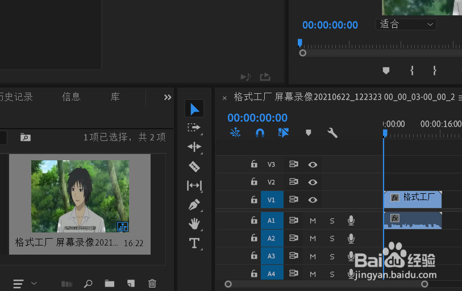Toggle A2 track targeting
The image size is (462, 291).
click(x=272, y=238)
